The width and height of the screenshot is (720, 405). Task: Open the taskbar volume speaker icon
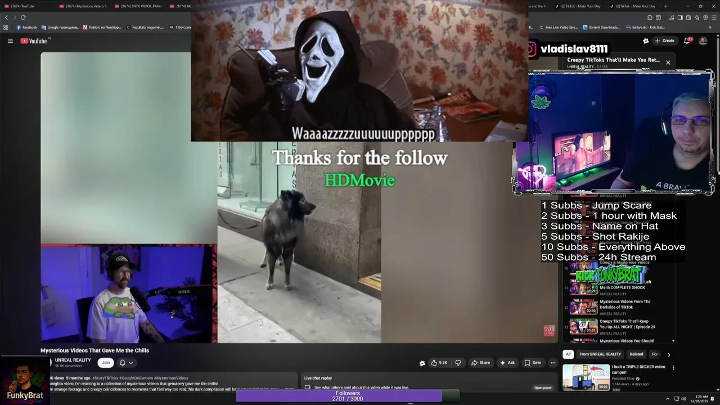click(683, 398)
